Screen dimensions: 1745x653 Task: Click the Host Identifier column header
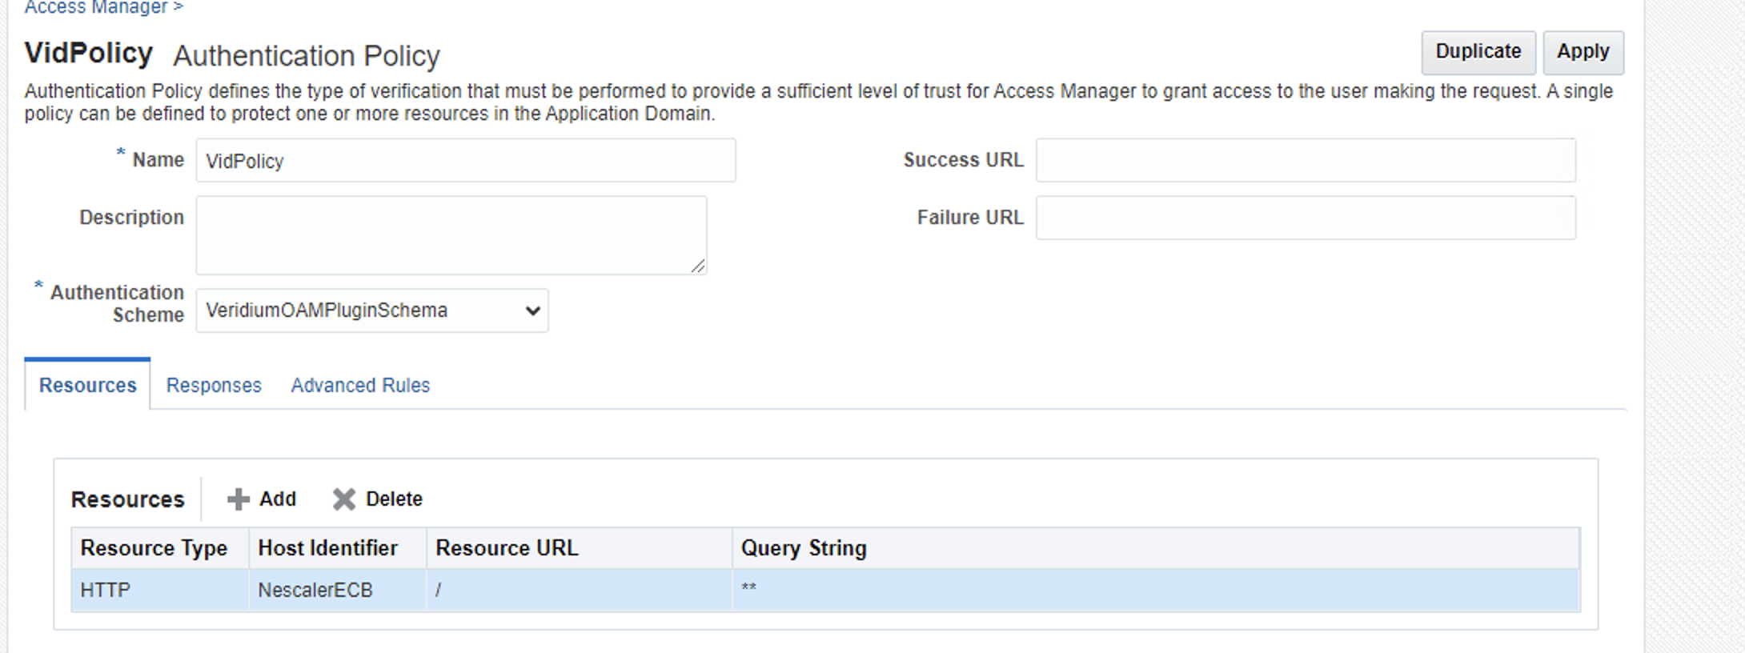pos(327,548)
